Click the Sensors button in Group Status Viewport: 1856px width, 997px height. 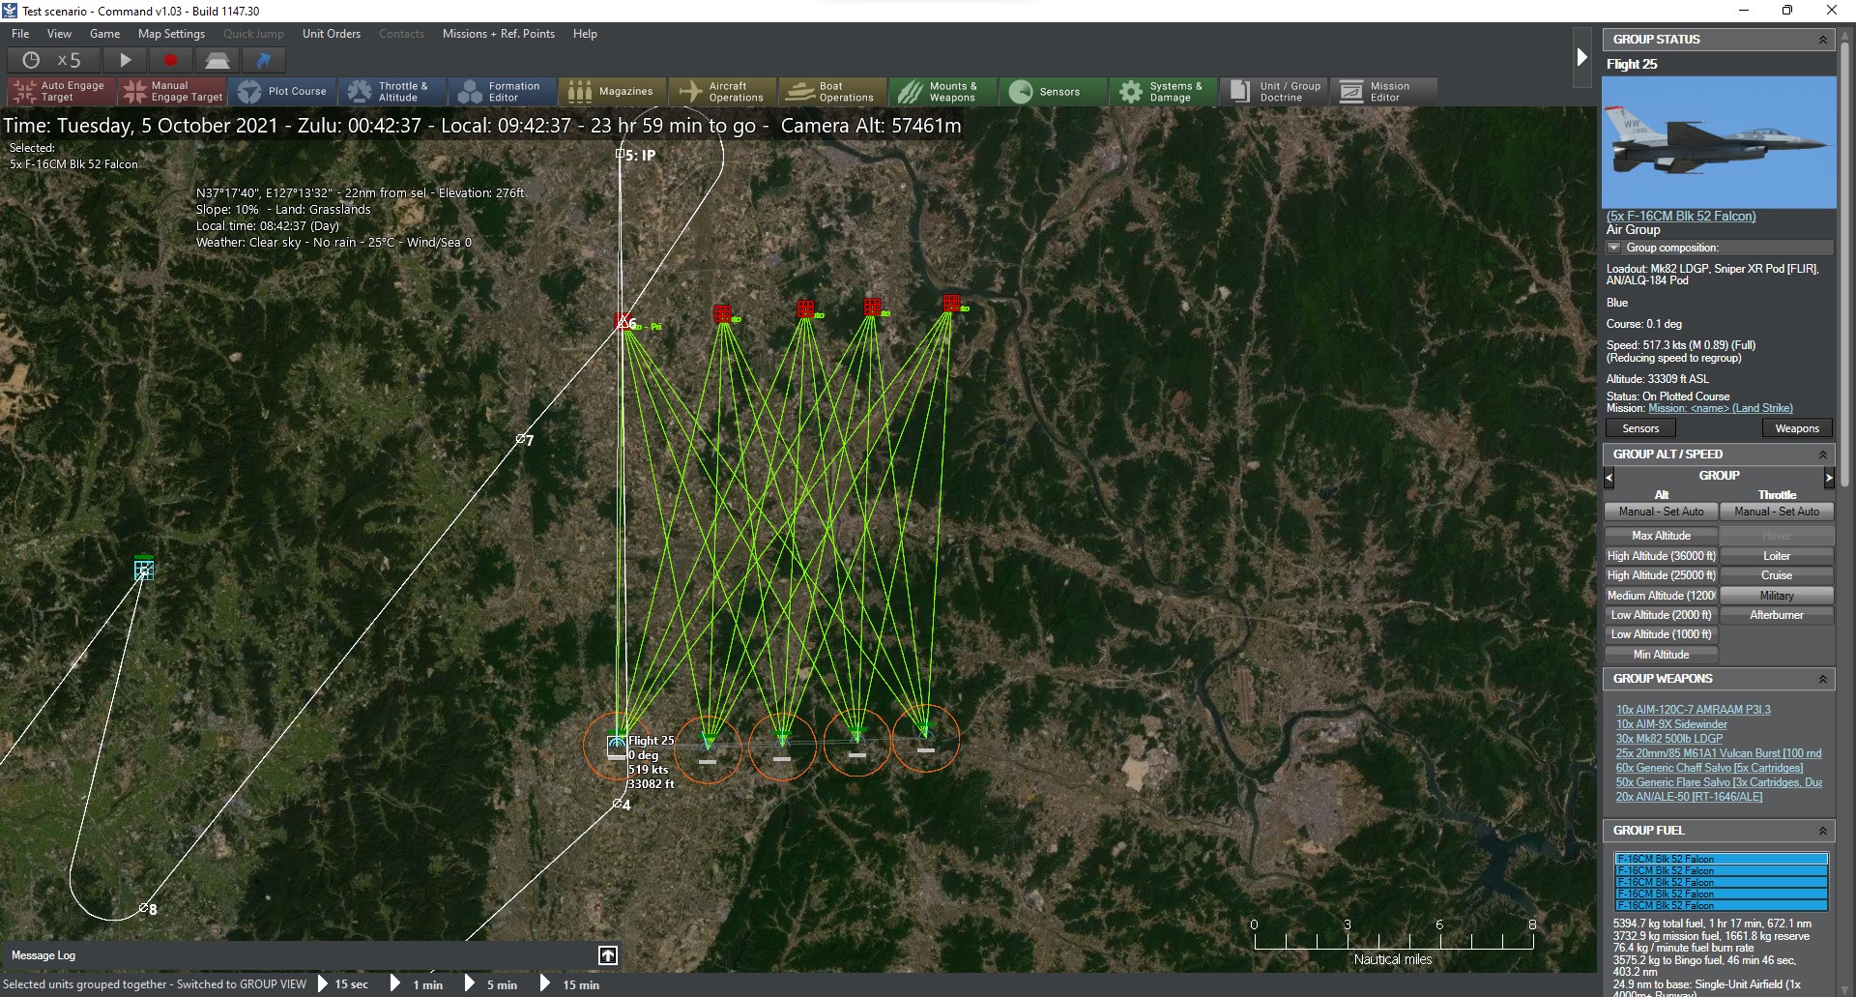1640,428
